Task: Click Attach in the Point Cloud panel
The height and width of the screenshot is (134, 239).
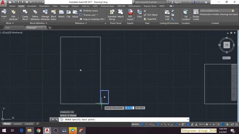Action: pyautogui.click(x=120, y=13)
